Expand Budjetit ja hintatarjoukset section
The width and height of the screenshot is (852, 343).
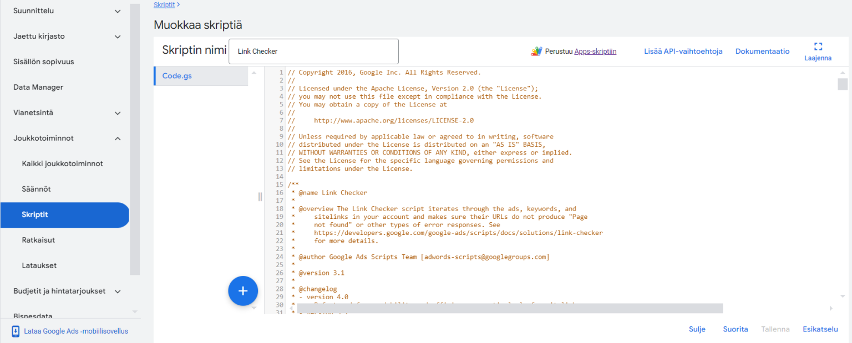click(118, 291)
